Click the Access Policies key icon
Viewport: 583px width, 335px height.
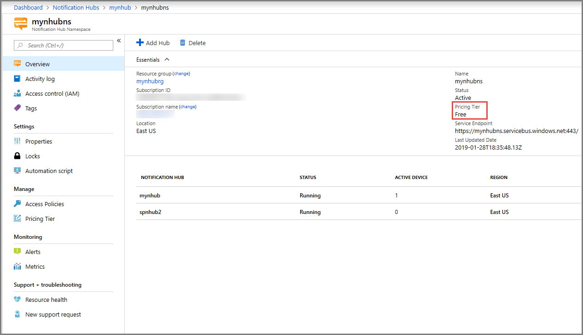tap(17, 204)
